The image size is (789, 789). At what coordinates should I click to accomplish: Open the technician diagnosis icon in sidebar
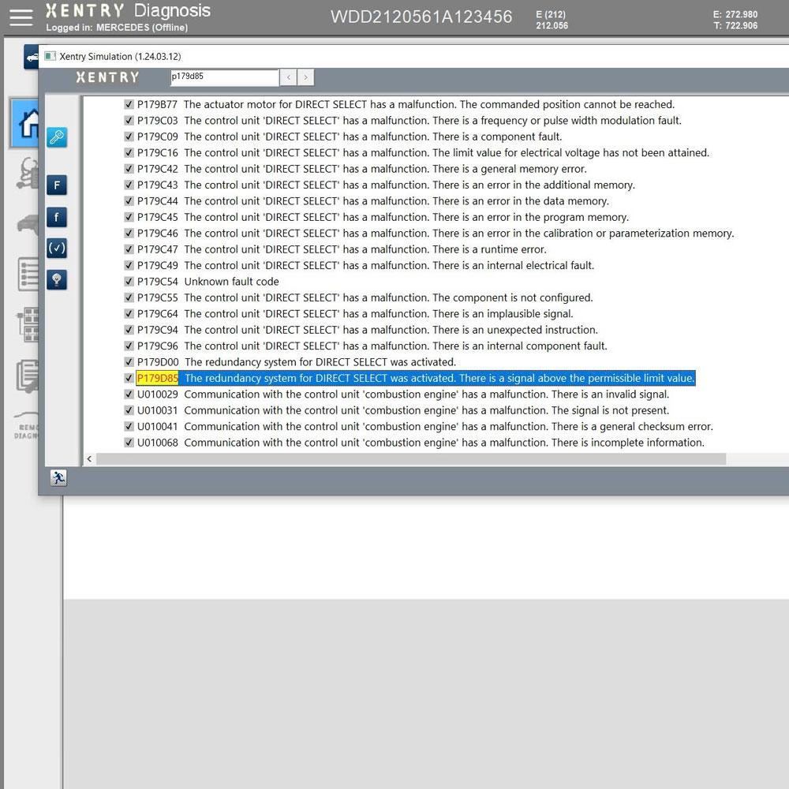click(x=28, y=174)
